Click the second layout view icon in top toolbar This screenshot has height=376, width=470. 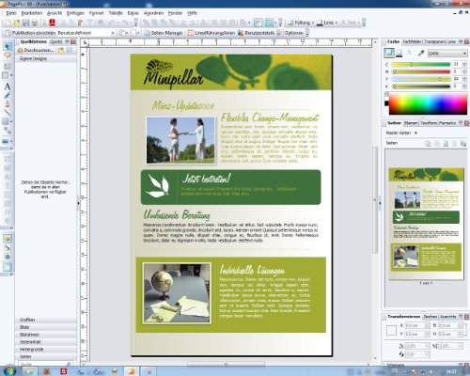tap(269, 23)
